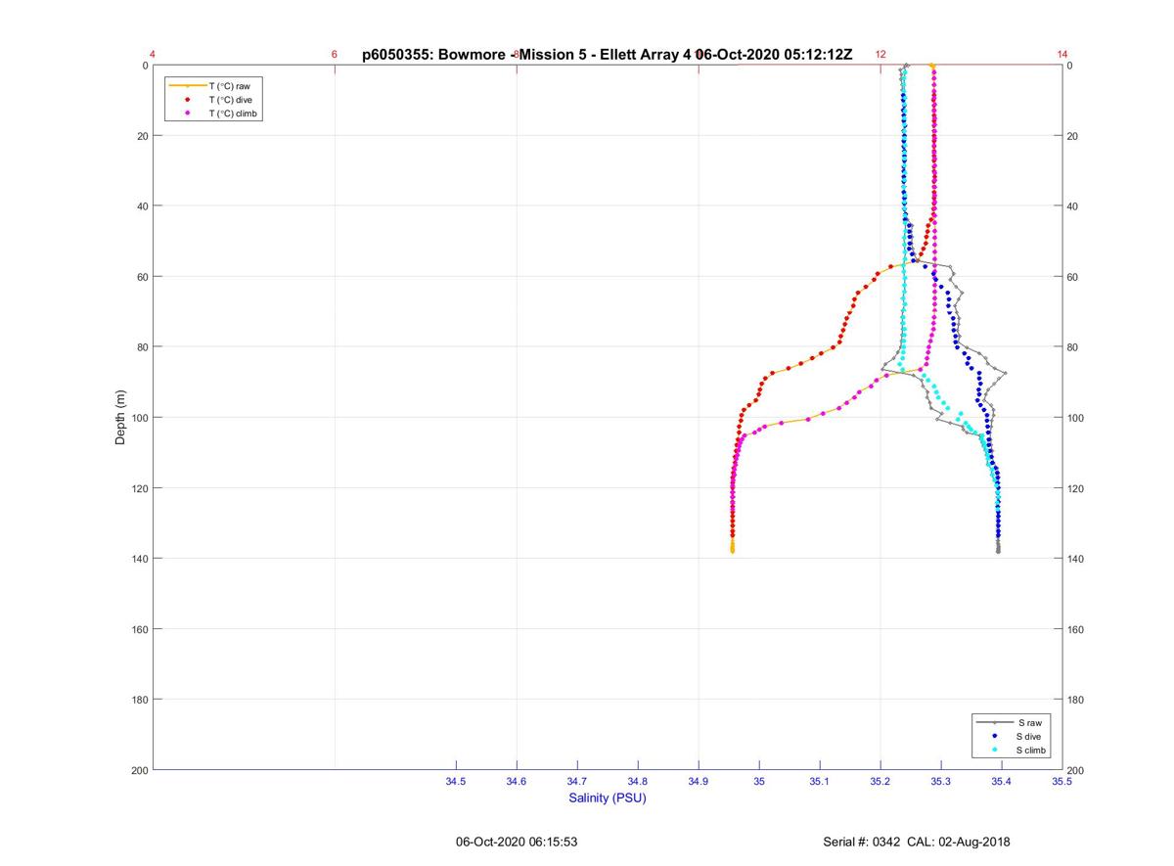Click depth tick 120 on right axis

(x=1077, y=488)
